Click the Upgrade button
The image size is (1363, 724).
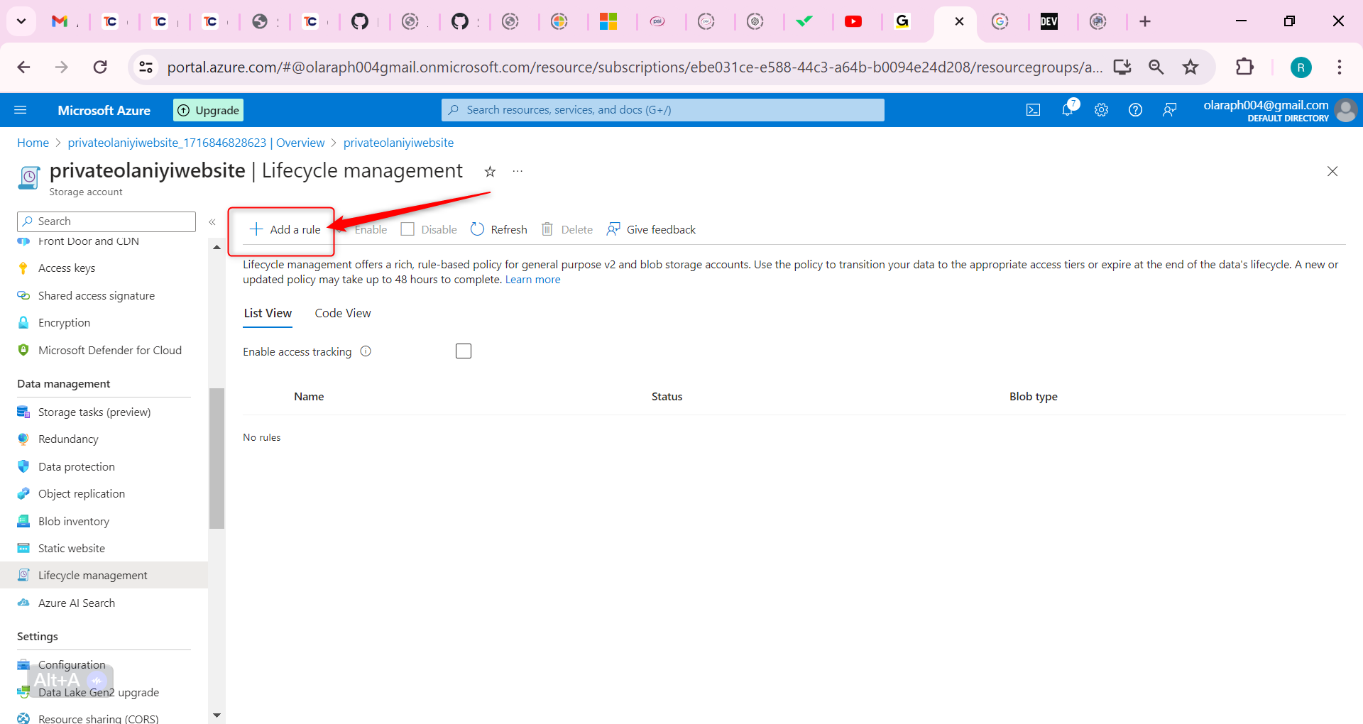click(209, 110)
